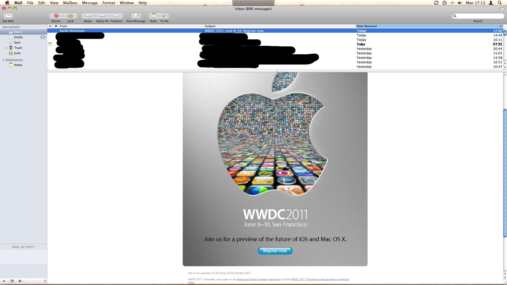Reply to the Apple Developer email
507x285 pixels.
[88, 16]
